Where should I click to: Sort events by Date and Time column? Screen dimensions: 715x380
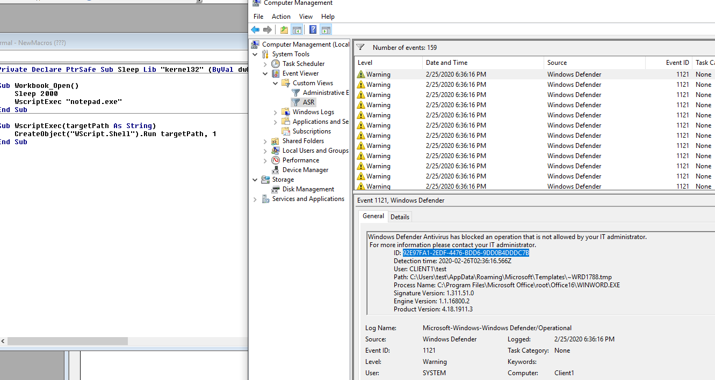coord(483,63)
